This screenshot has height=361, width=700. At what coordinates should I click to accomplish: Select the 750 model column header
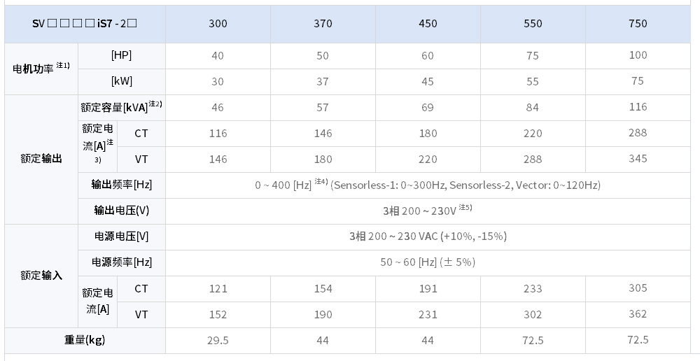coord(638,24)
